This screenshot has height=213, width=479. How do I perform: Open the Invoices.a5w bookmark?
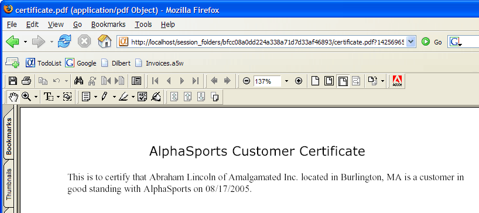tap(160, 63)
